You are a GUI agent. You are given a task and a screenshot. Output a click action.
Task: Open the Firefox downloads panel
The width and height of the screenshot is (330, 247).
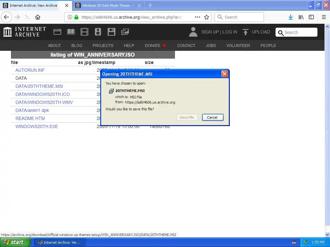click(291, 17)
